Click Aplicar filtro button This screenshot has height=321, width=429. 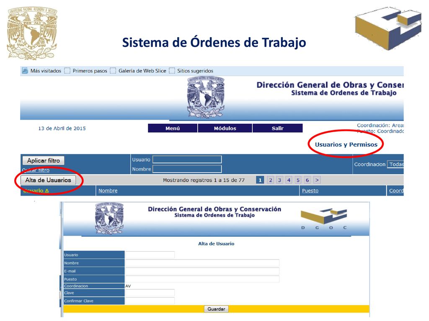(43, 160)
